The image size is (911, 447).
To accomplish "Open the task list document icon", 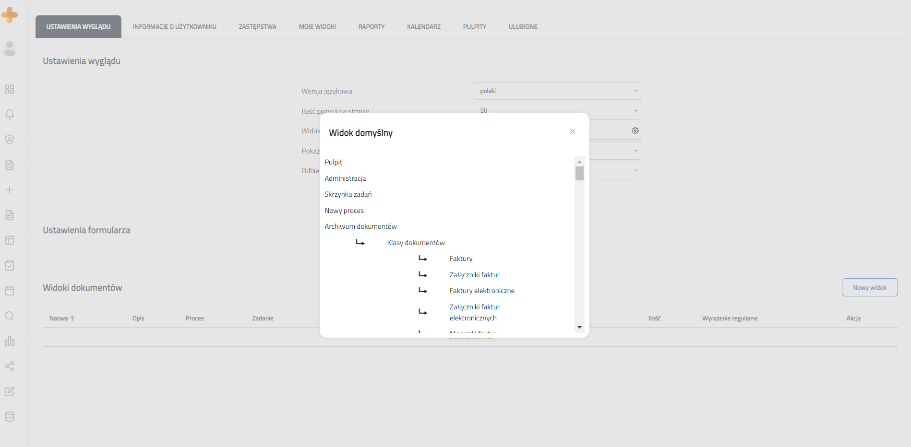I will pos(10,165).
